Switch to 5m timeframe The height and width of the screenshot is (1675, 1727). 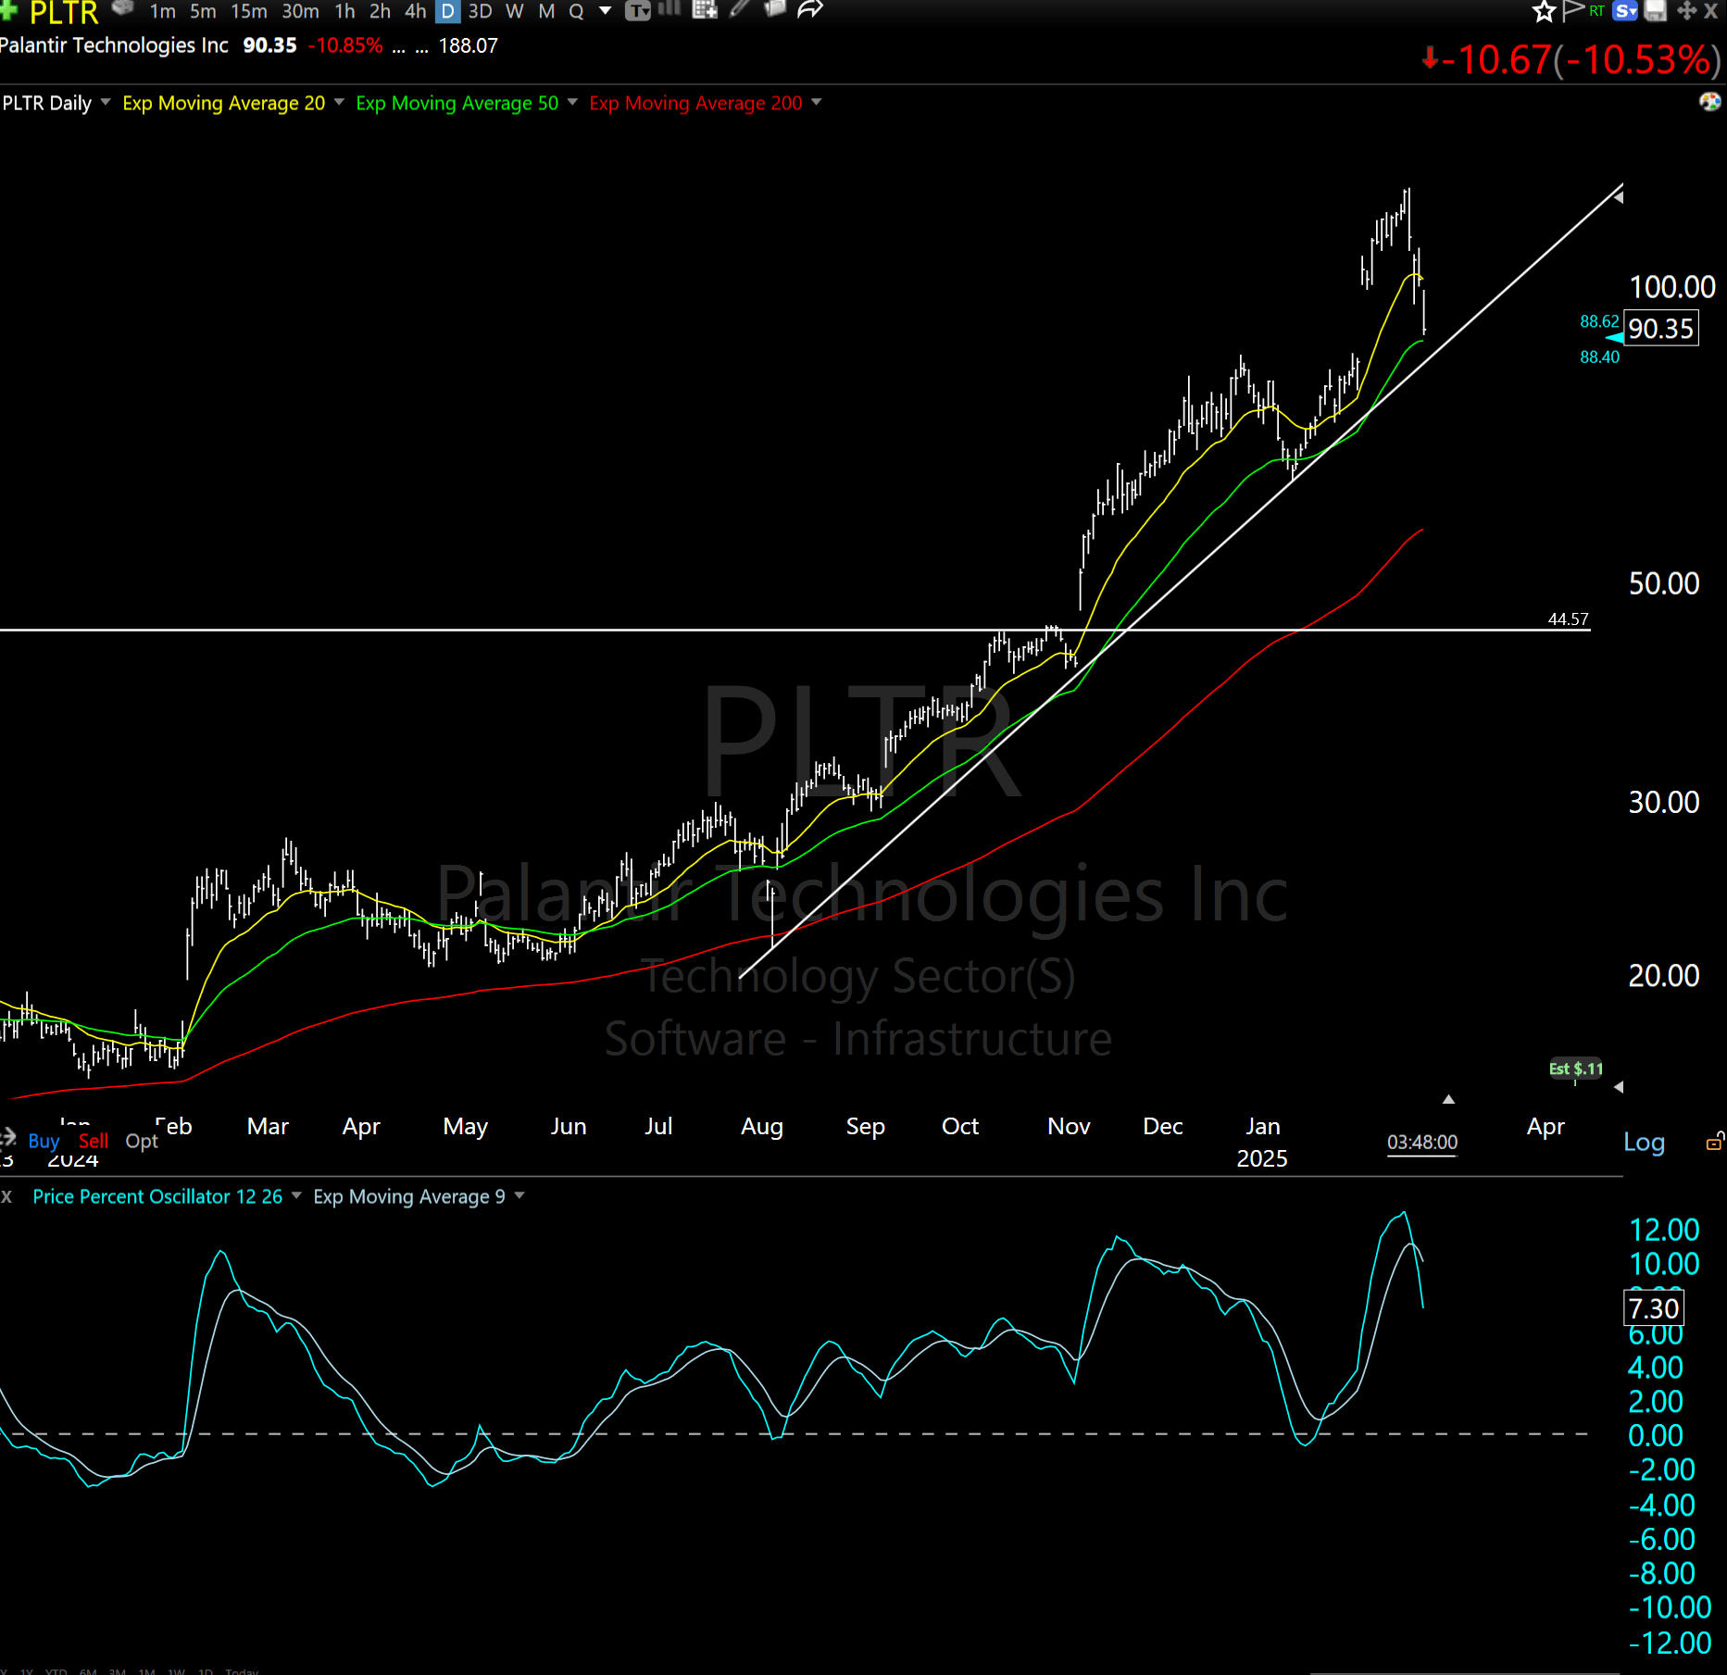[203, 11]
